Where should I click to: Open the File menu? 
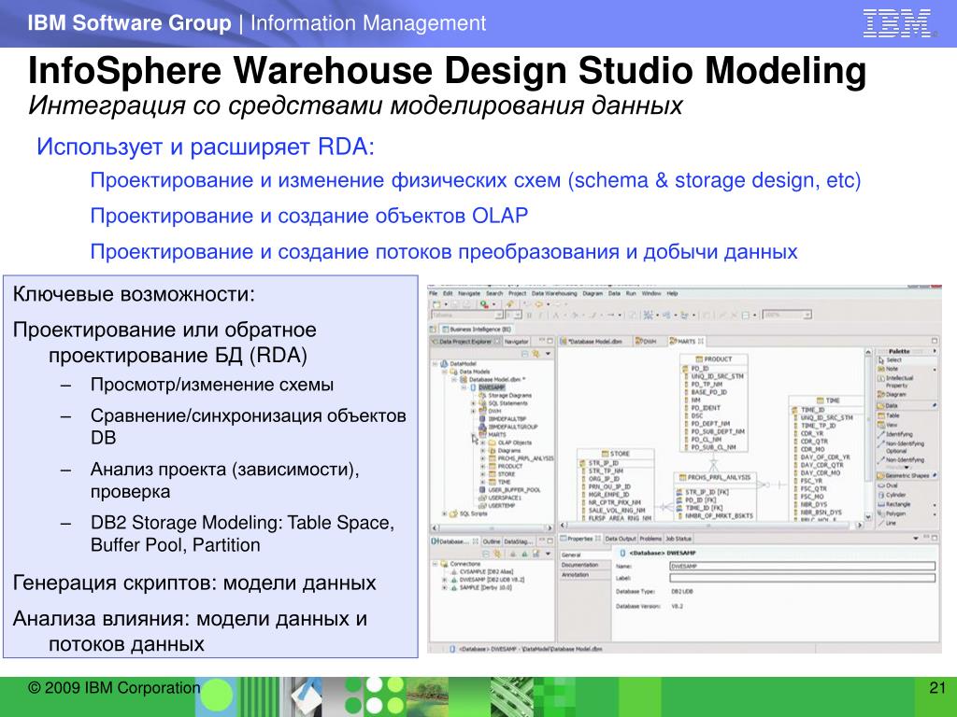(x=434, y=293)
